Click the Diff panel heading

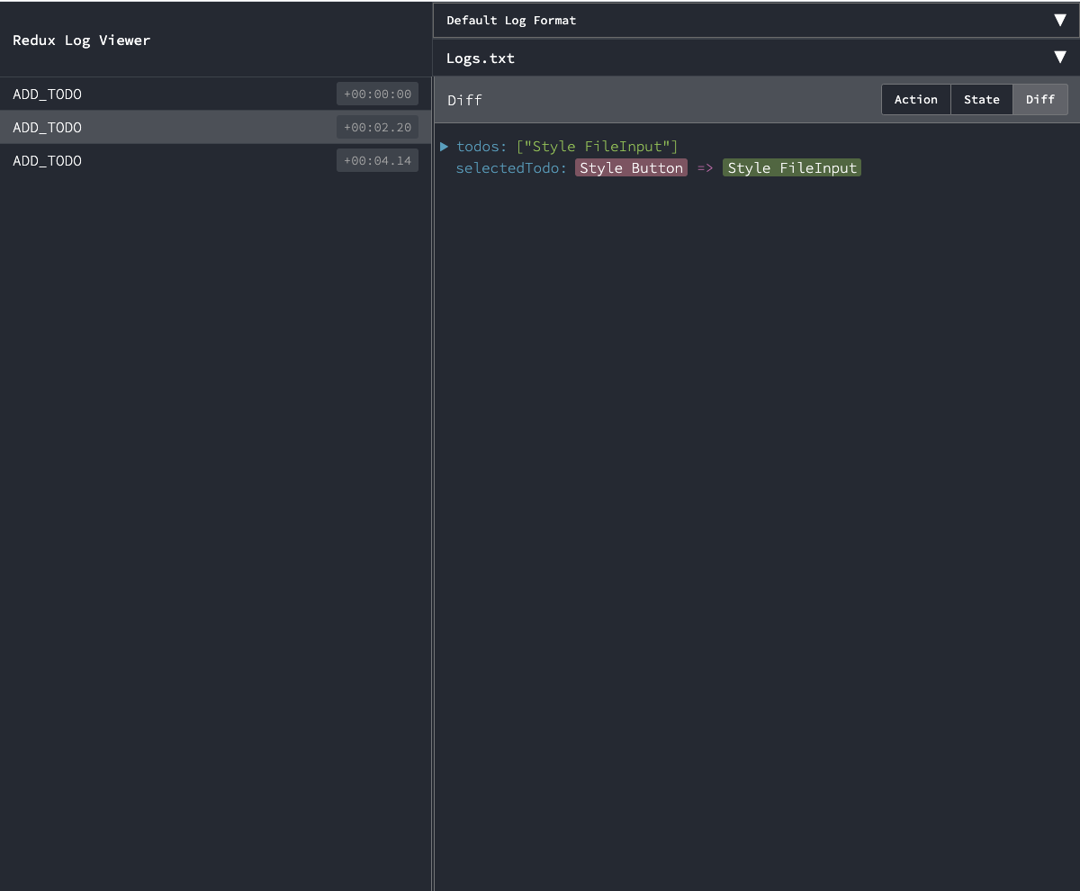pos(464,100)
